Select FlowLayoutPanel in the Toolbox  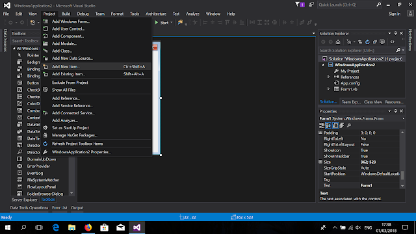point(42,187)
